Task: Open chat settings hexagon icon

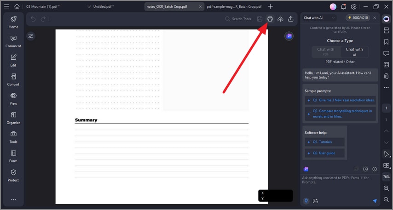Action: click(x=375, y=169)
